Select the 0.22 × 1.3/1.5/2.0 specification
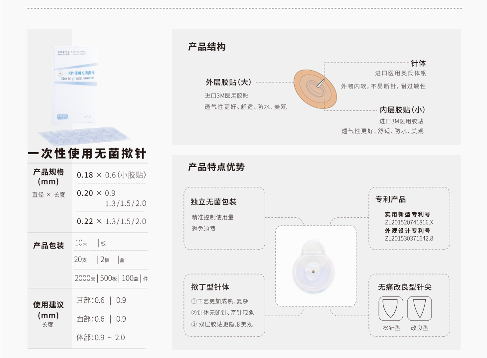The width and height of the screenshot is (487, 358). coord(111,221)
